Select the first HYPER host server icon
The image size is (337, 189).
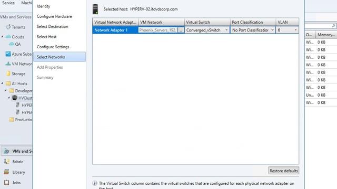tap(18, 105)
